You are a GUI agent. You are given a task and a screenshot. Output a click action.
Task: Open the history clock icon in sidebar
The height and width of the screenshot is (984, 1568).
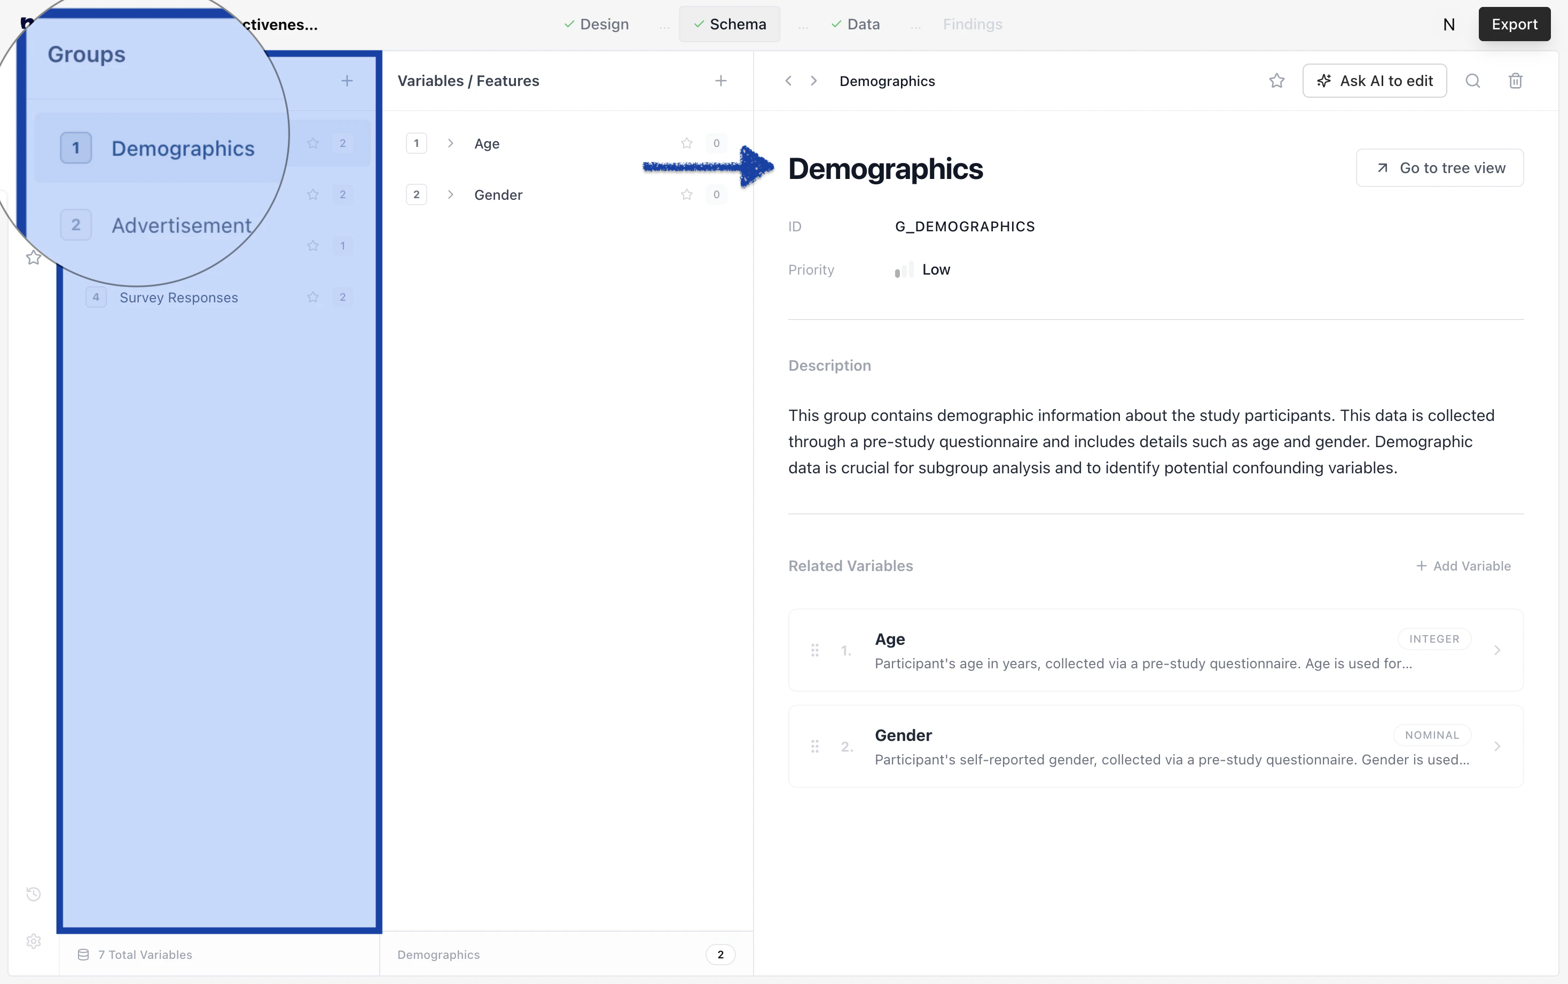tap(34, 894)
